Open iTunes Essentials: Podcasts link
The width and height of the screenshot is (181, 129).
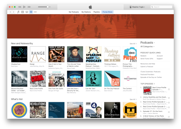coord(151,72)
